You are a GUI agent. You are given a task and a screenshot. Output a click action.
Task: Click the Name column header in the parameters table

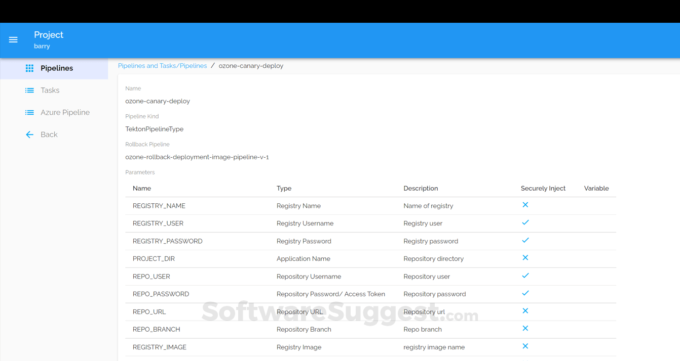[142, 188]
